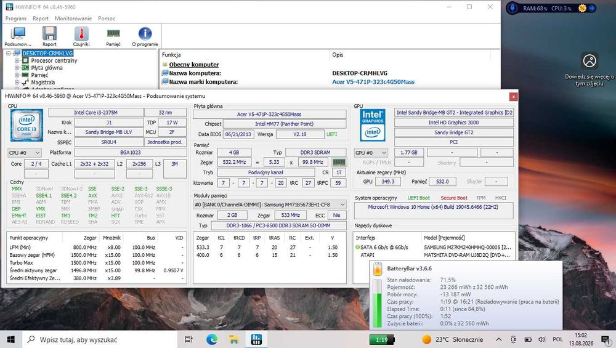Click the POL language indicator
Viewport: 616px width, 348px height.
coord(557,339)
